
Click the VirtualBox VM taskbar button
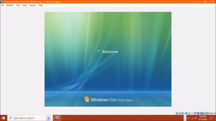tap(57, 118)
